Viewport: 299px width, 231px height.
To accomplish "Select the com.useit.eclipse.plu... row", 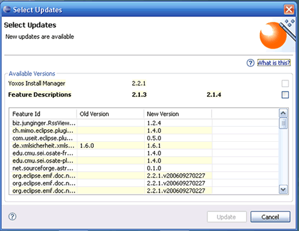I will (144, 138).
